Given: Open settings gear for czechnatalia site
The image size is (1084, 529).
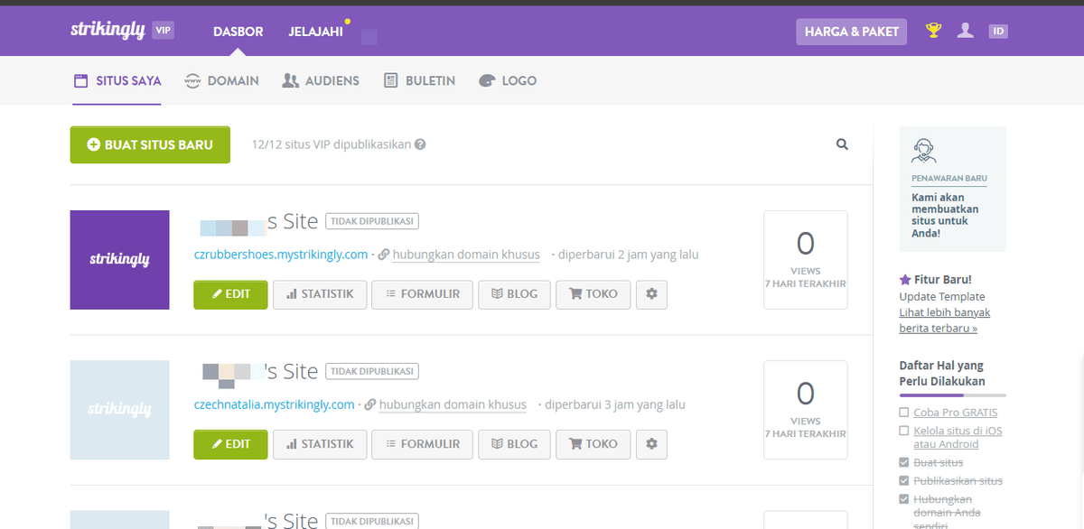Looking at the screenshot, I should pos(651,443).
